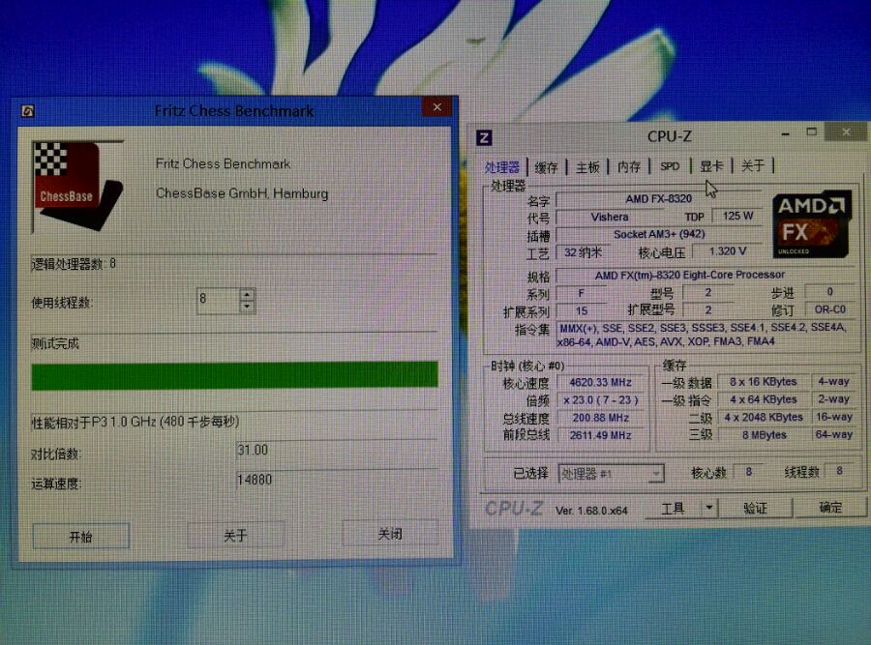Expand the 工具 button dropdown arrow
This screenshot has height=645, width=871.
(709, 508)
